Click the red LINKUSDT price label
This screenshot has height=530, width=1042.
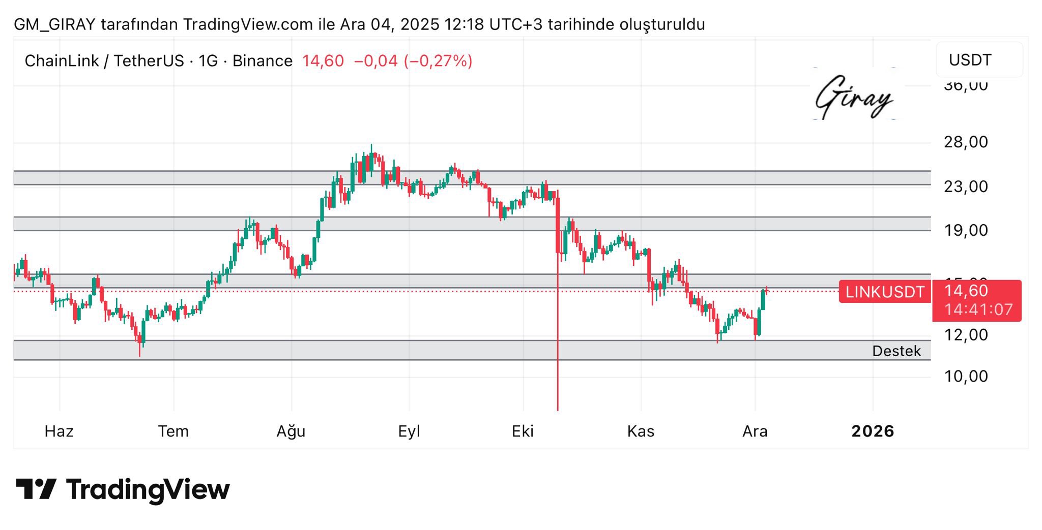click(884, 292)
